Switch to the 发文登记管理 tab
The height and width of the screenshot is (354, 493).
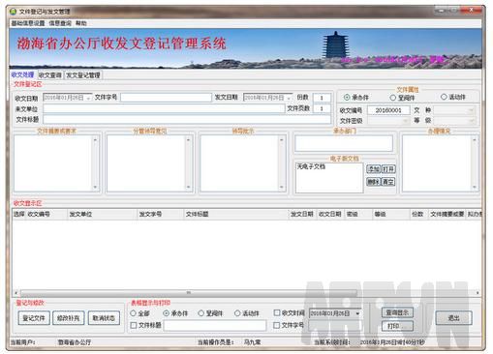83,75
